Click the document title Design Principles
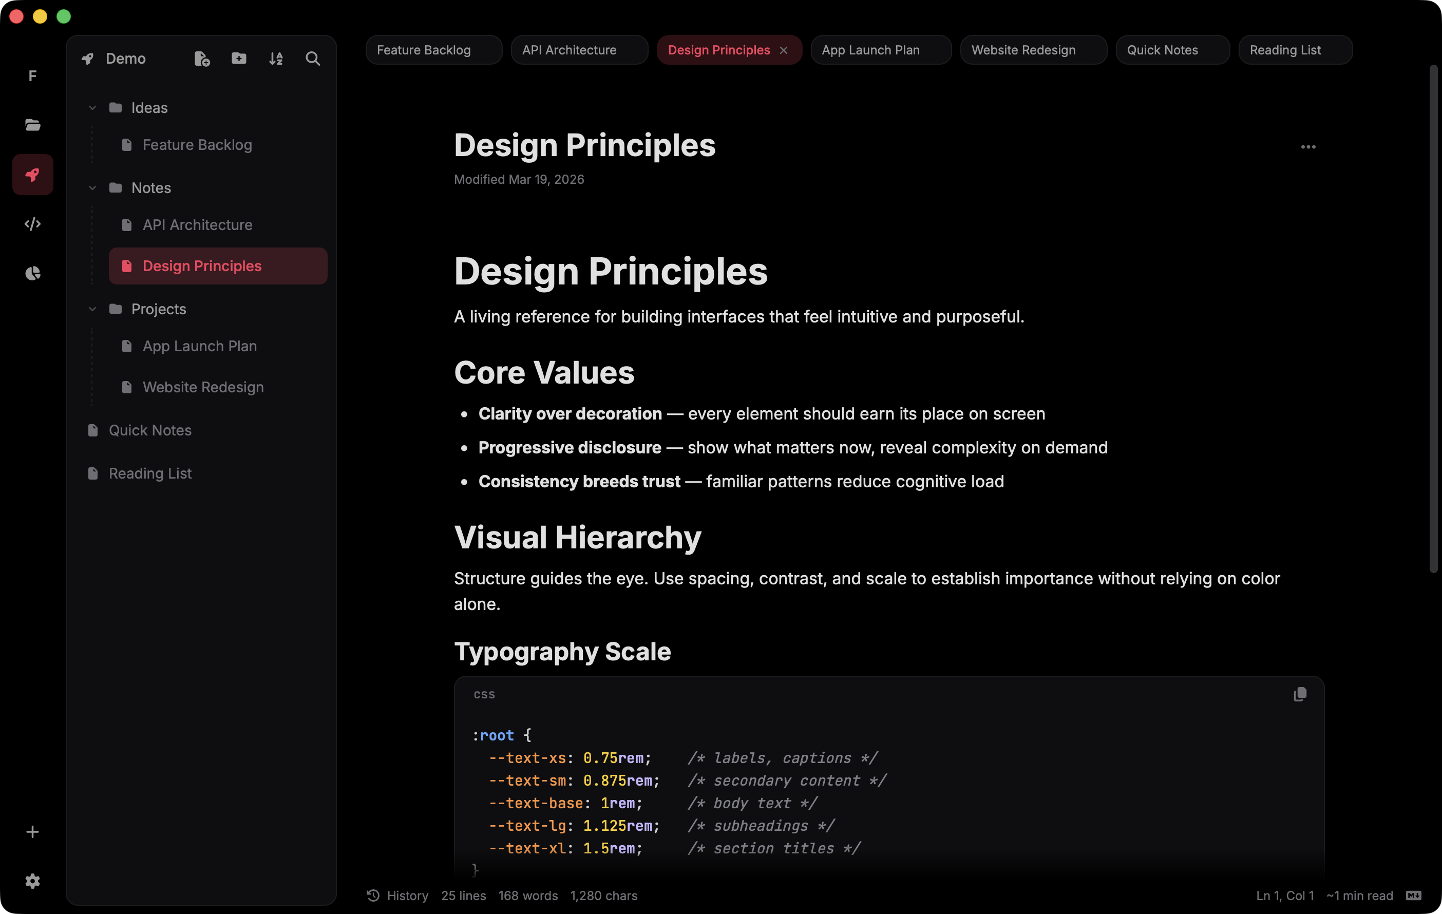The image size is (1442, 914). [x=584, y=145]
